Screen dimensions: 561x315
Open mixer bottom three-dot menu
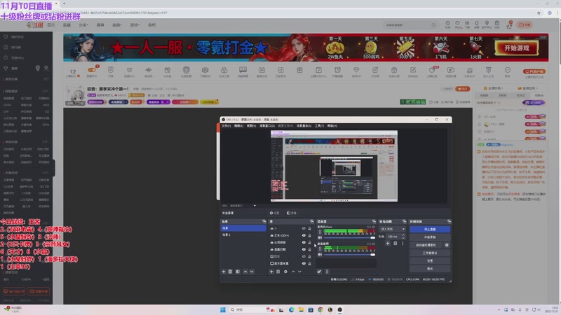[x=327, y=272]
